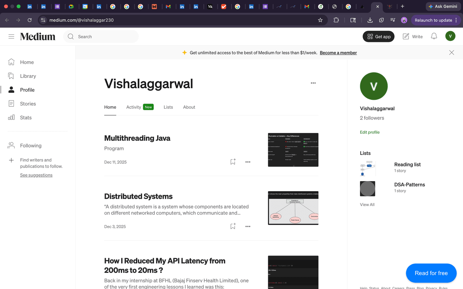This screenshot has height=289, width=463.
Task: Click the Ask Gemini button
Action: pyautogui.click(x=442, y=7)
